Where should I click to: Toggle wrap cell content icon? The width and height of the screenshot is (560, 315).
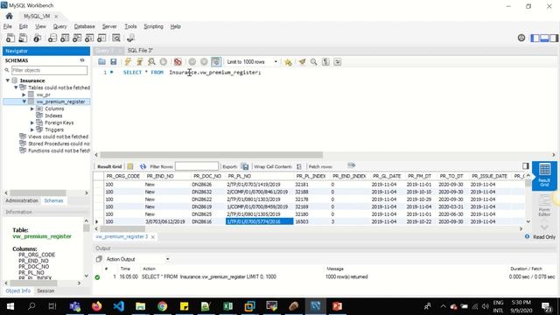pos(299,166)
